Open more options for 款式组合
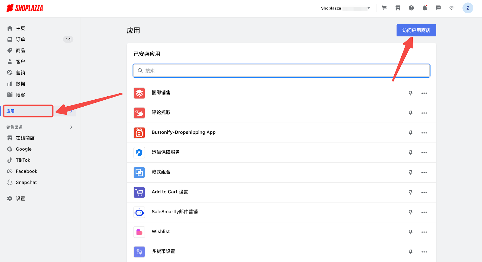The image size is (482, 262). coord(424,173)
